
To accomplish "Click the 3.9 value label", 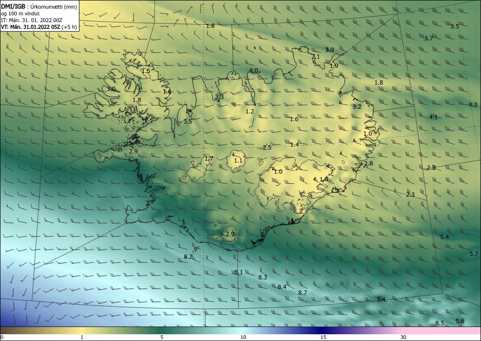I will click(x=329, y=50).
